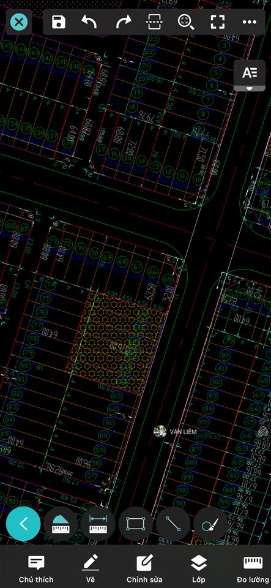Open the Lớp layers tab
This screenshot has height=588, width=271.
click(x=198, y=569)
